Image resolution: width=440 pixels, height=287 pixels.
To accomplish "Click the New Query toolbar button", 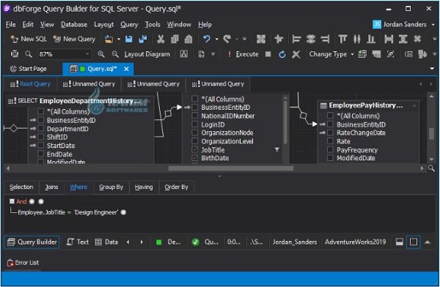I will pyautogui.click(x=74, y=39).
